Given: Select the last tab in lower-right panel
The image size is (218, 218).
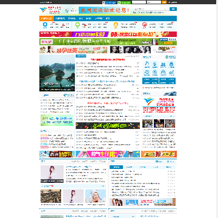Looking at the screenshot, I should (x=168, y=167).
